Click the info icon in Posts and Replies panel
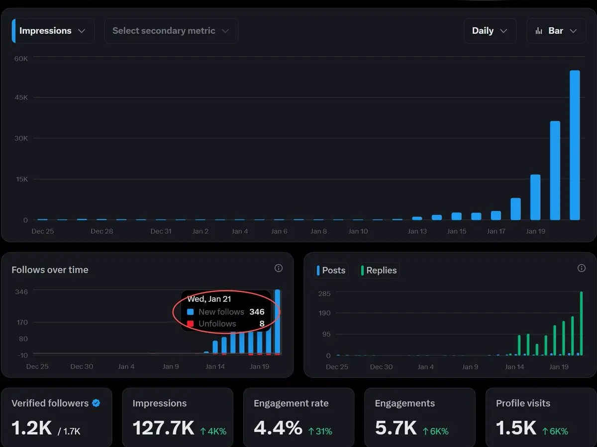597x447 pixels. 582,268
